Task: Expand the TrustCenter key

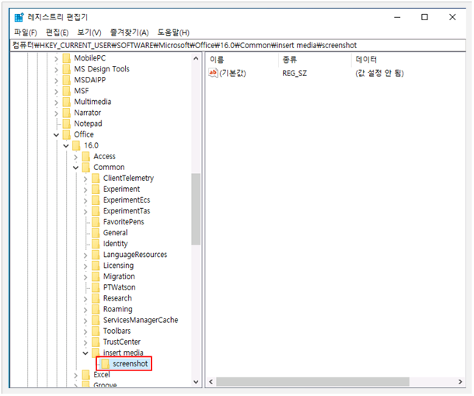Action: coord(85,342)
